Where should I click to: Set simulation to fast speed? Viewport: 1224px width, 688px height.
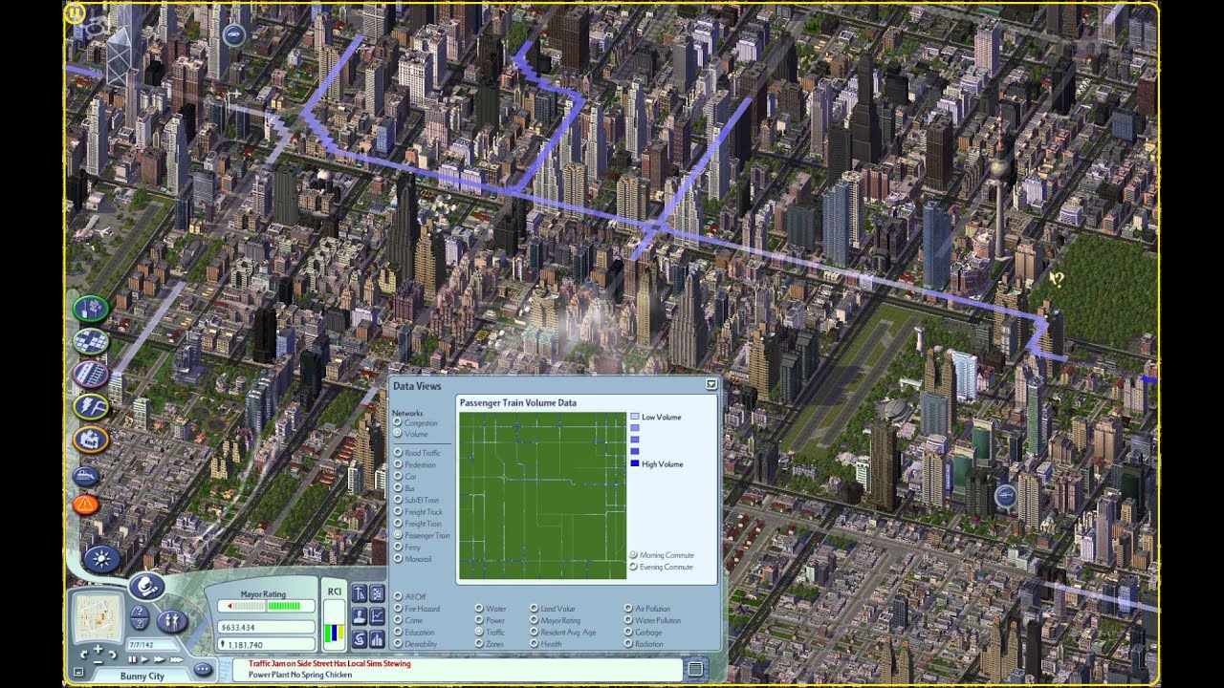159,659
